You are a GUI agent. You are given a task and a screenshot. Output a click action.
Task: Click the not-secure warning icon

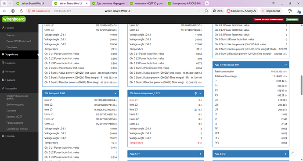point(29,11)
